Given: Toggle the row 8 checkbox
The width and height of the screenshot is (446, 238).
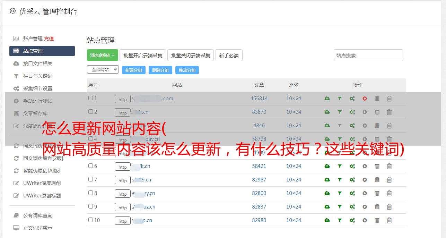Looking at the screenshot, I should [x=90, y=193].
